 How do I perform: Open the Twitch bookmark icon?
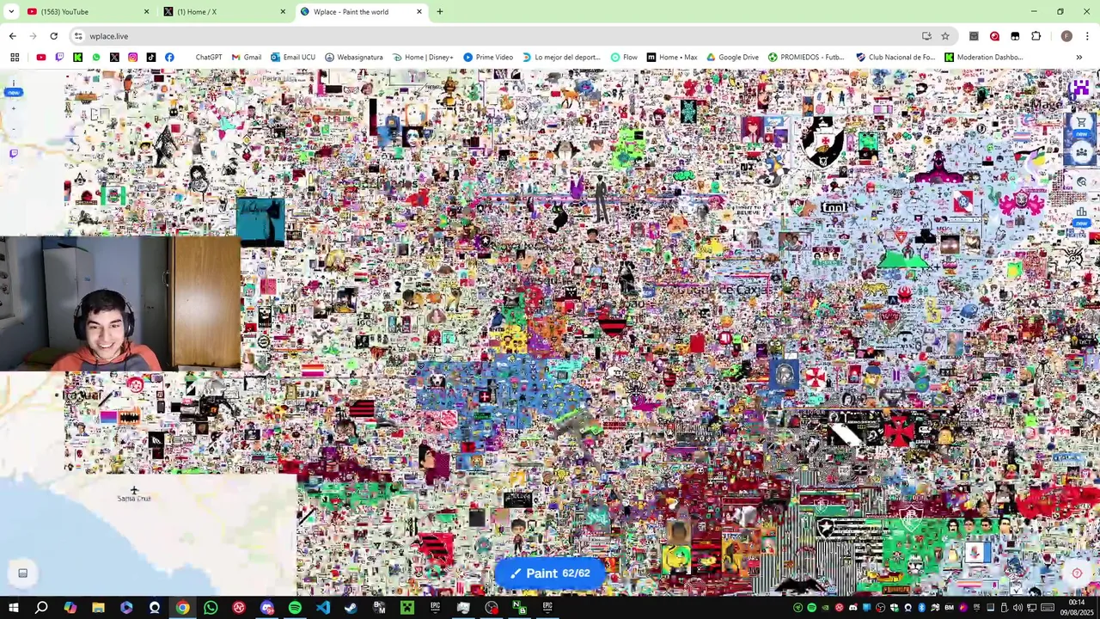click(x=59, y=58)
